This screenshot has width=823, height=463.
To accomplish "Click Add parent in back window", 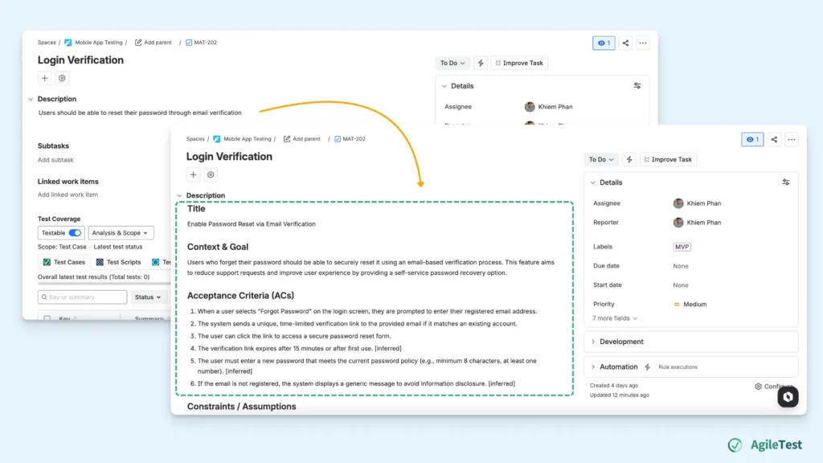I will (154, 43).
